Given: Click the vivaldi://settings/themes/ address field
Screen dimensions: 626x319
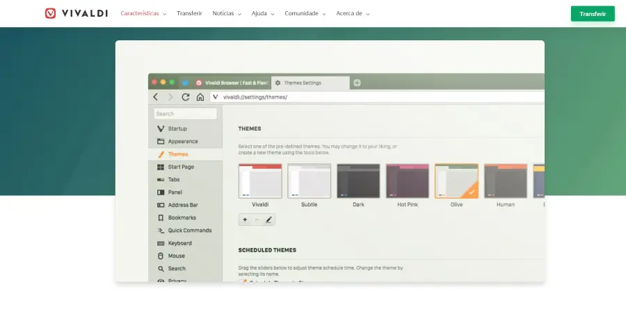Looking at the screenshot, I should click(377, 97).
